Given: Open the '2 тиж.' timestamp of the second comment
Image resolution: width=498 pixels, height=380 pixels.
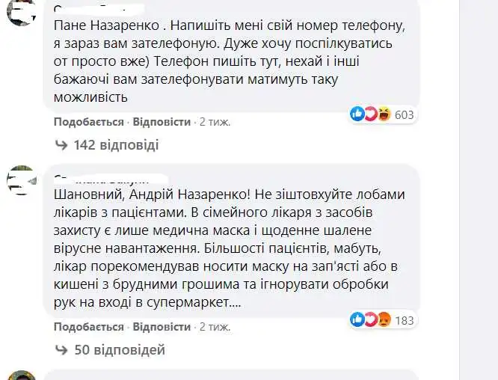Looking at the screenshot, I should coord(215,327).
